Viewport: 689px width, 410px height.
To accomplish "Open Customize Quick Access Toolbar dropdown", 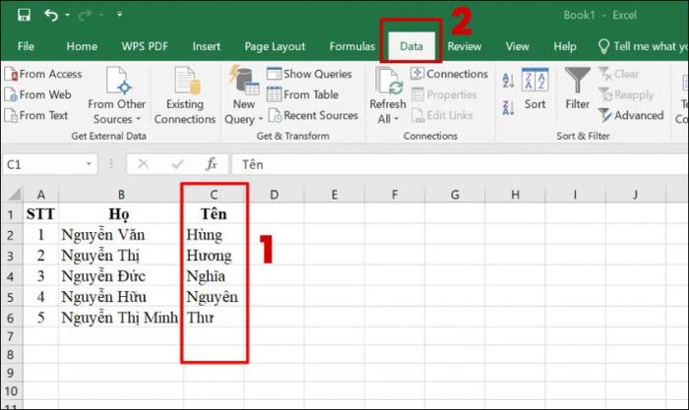I will coord(119,15).
